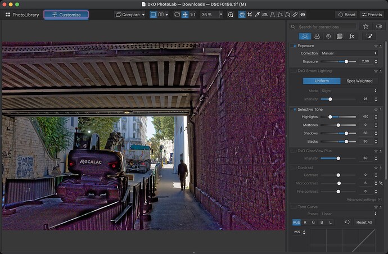
Task: Toggle active corrections filter switch
Action: click(379, 26)
